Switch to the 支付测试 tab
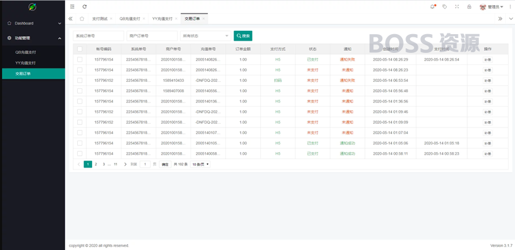The width and height of the screenshot is (515, 250). [x=100, y=19]
